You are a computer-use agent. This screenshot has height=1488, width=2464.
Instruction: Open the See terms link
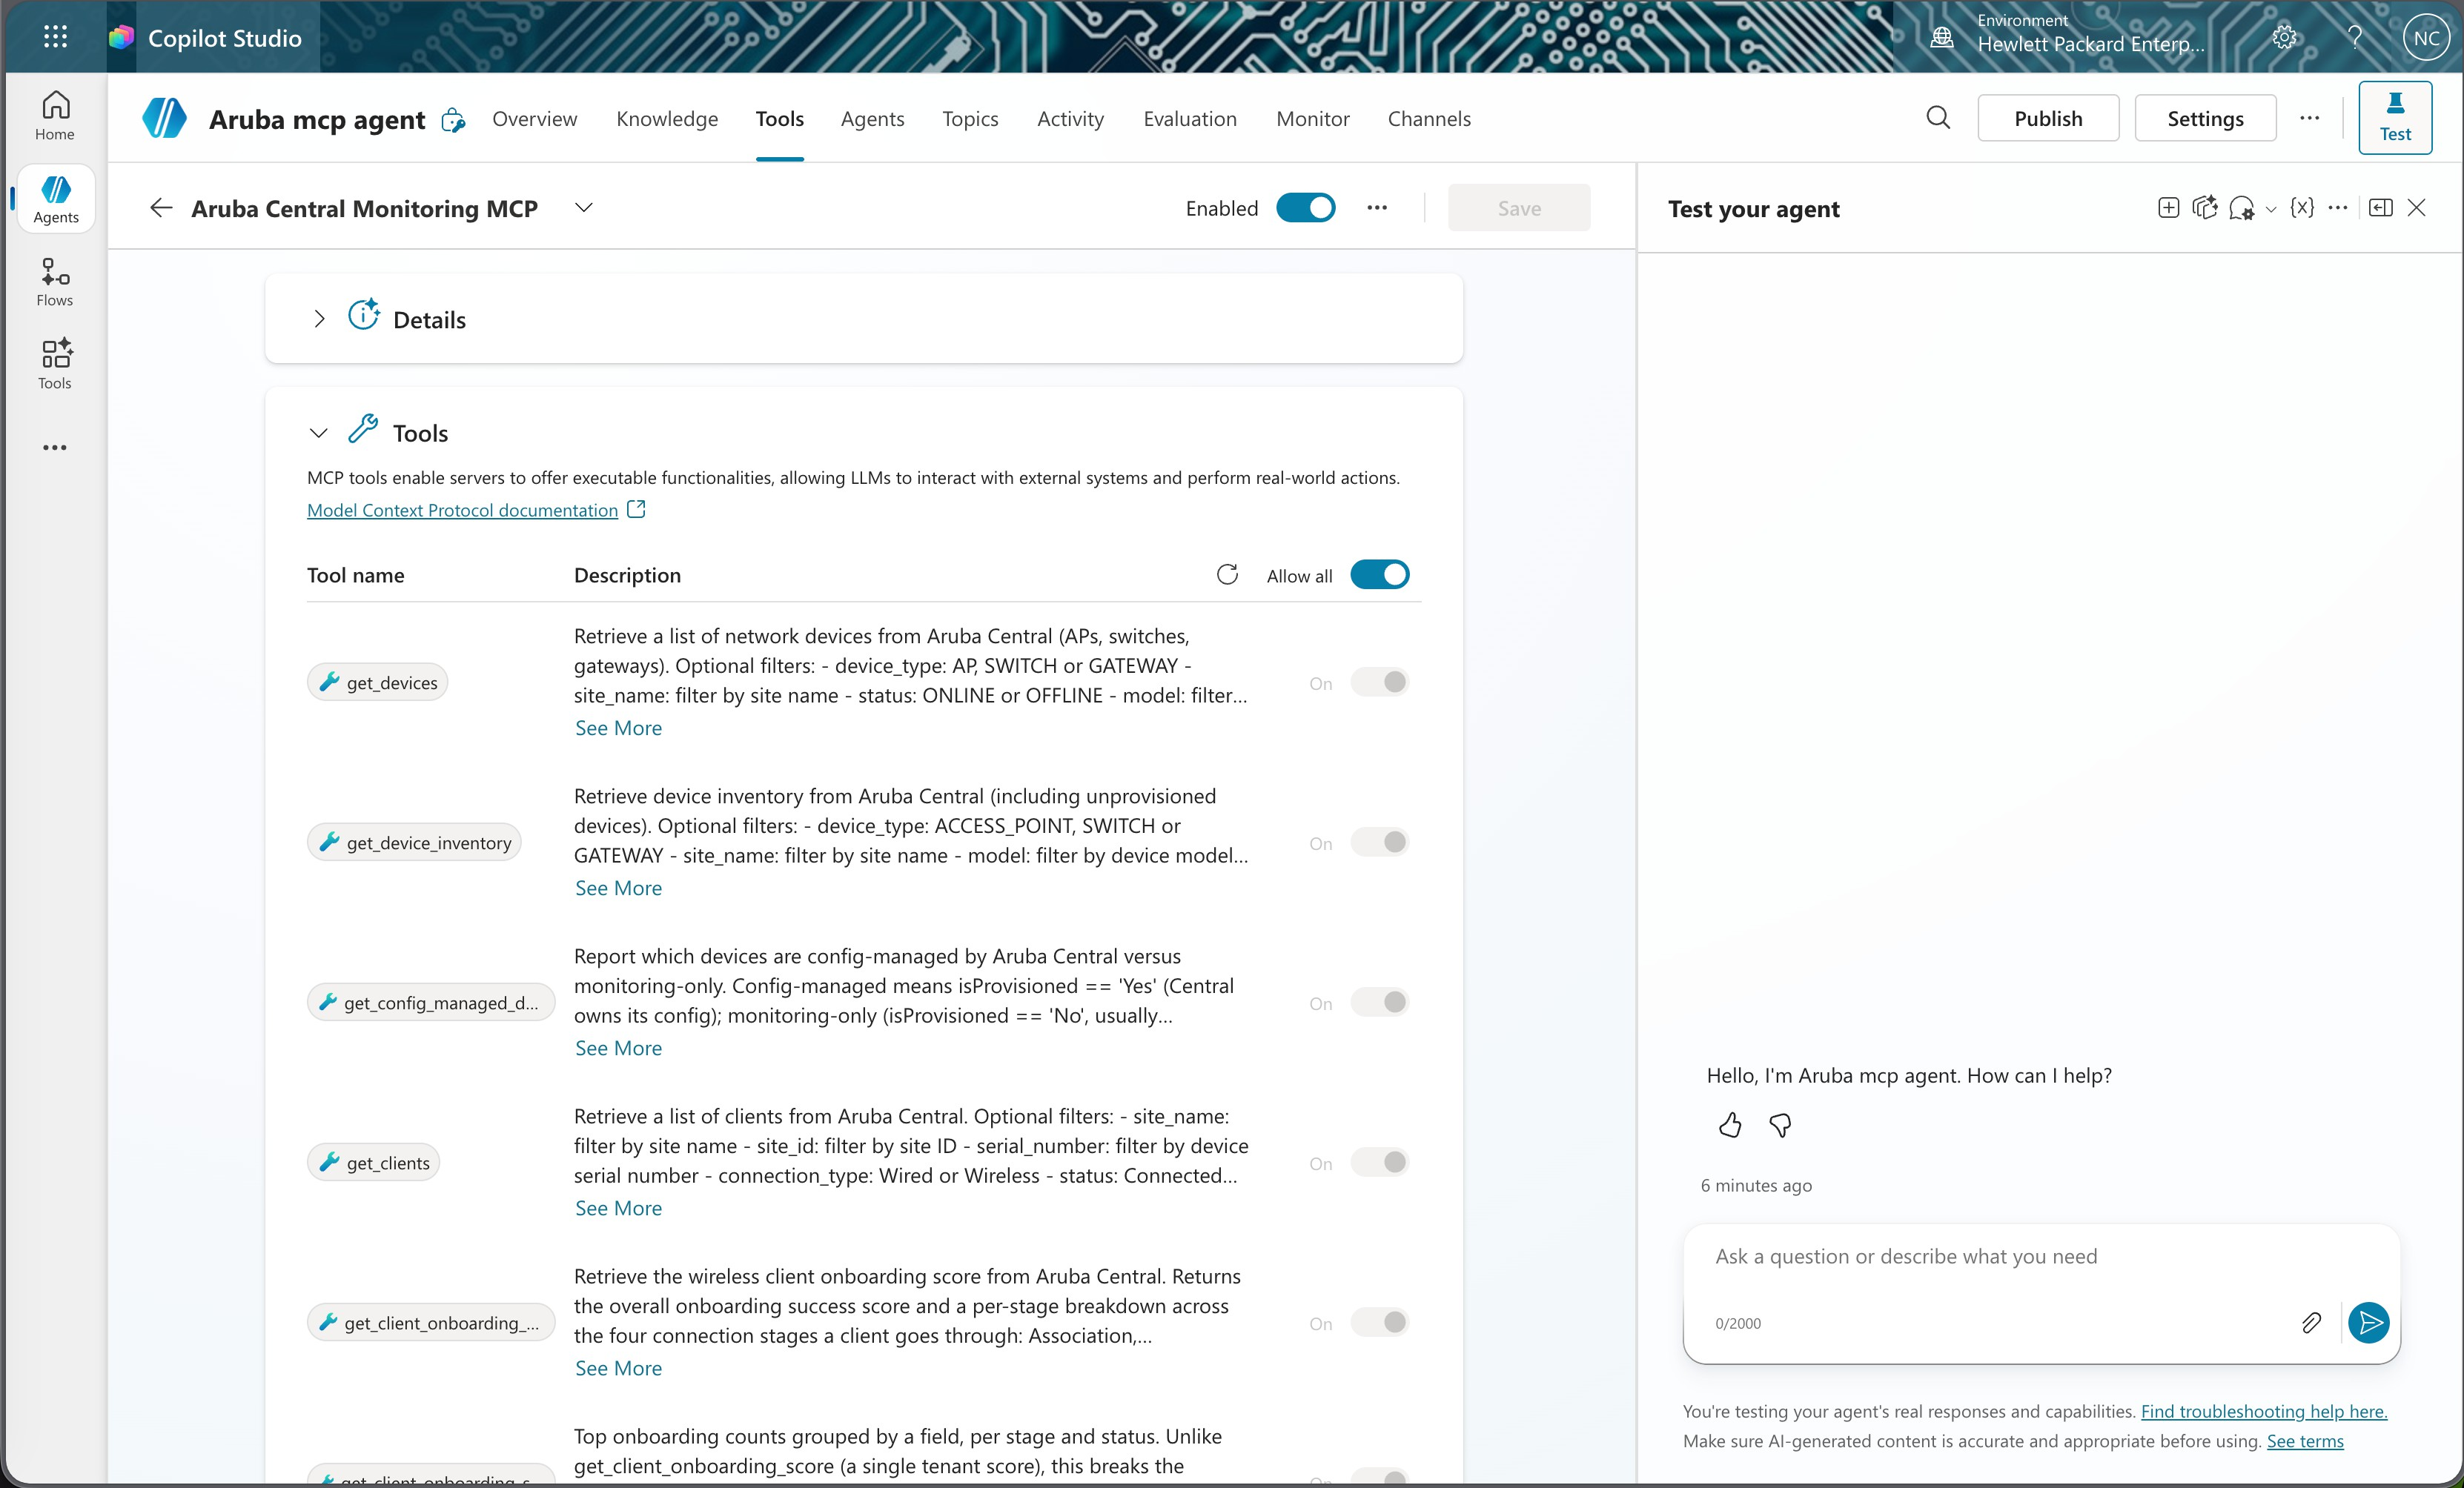pos(2304,1441)
